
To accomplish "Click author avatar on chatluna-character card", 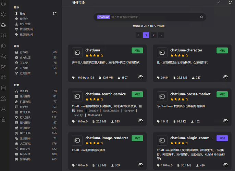I will [x=225, y=77].
